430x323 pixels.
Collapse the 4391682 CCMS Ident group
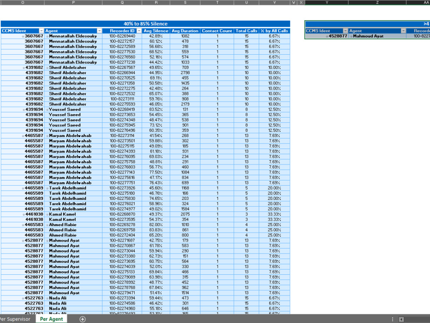tap(24, 68)
